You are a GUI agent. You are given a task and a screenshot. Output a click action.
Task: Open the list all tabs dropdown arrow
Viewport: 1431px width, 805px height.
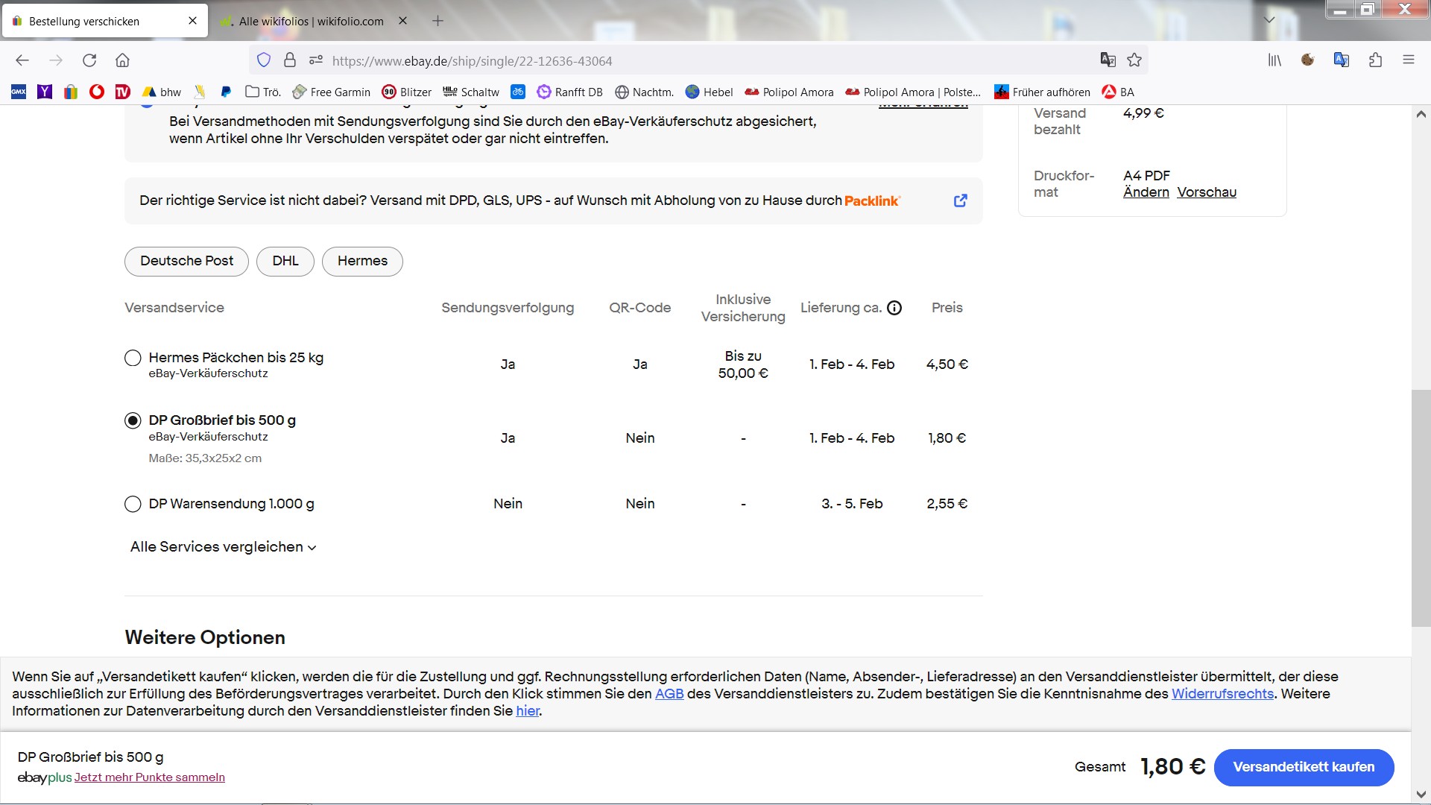(x=1269, y=20)
